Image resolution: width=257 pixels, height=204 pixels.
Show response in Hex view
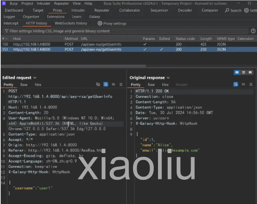click(x=165, y=85)
